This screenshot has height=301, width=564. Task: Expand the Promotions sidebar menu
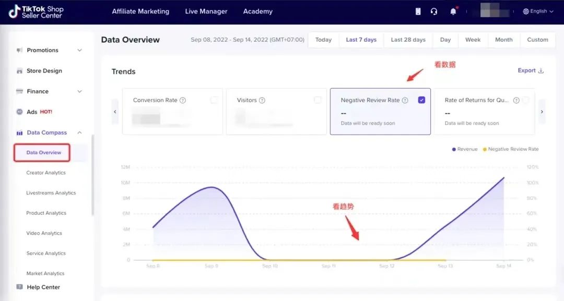(80, 50)
